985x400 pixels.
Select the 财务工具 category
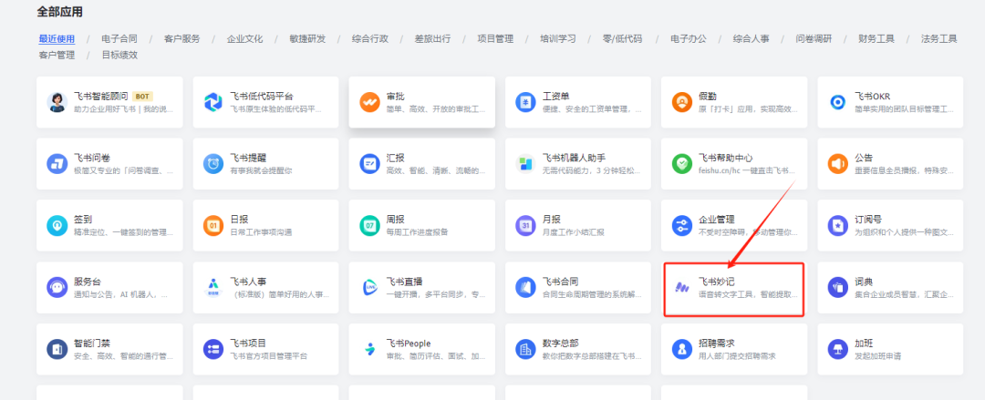pyautogui.click(x=877, y=38)
